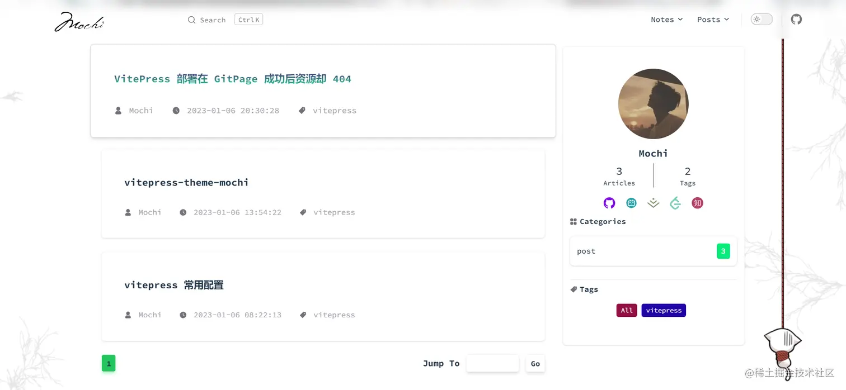Screen dimensions: 846x390
Task: Go to page 1 in pagination
Action: pos(109,364)
